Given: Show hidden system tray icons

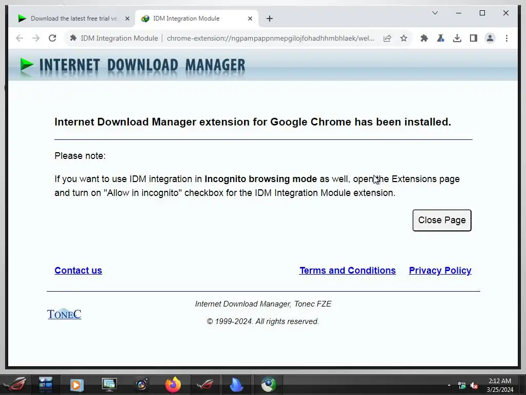Looking at the screenshot, I should point(449,385).
